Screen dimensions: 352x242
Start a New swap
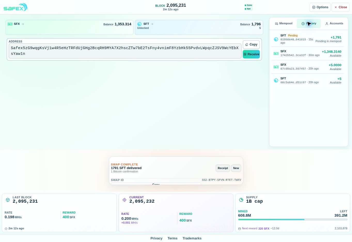pyautogui.click(x=236, y=168)
